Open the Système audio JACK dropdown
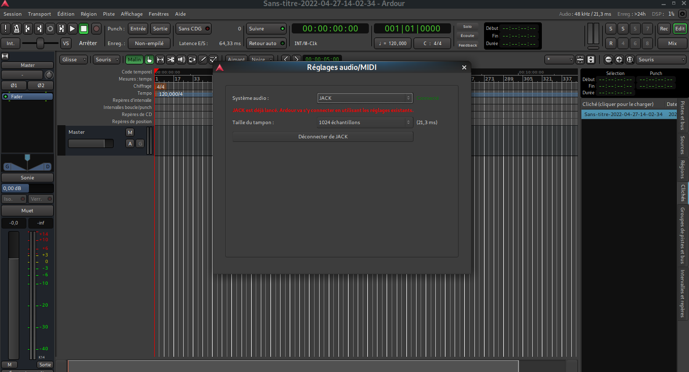 coord(364,98)
